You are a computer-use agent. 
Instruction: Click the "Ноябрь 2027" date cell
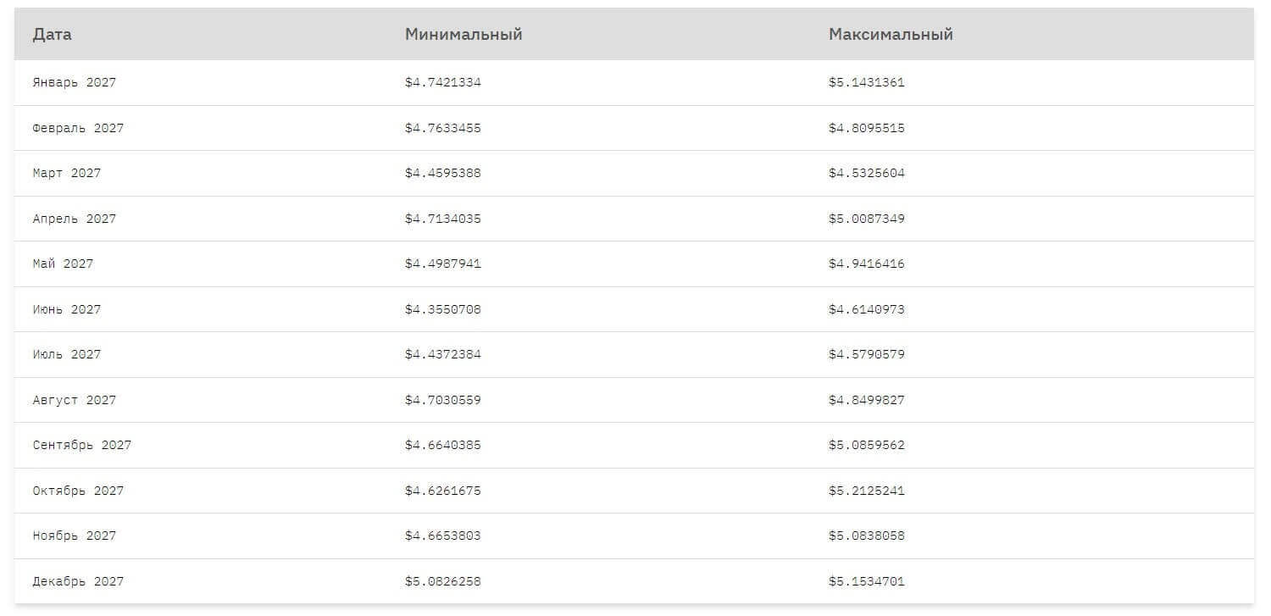click(75, 536)
